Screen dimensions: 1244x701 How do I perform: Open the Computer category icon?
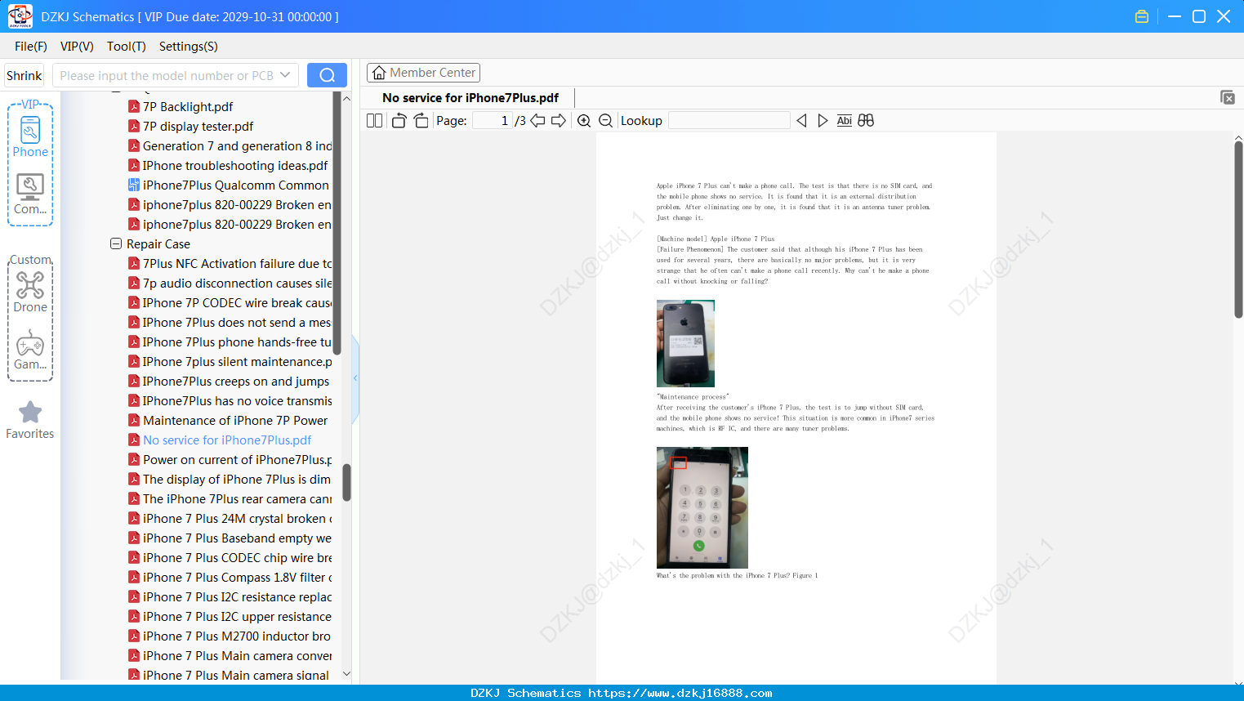(x=30, y=194)
